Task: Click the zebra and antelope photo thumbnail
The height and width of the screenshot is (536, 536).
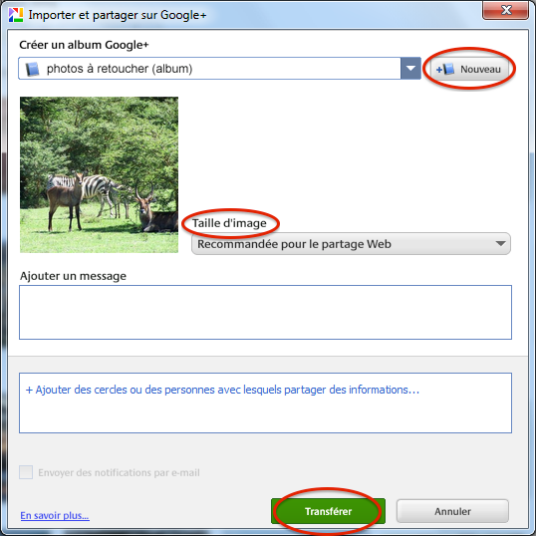Action: pos(100,175)
